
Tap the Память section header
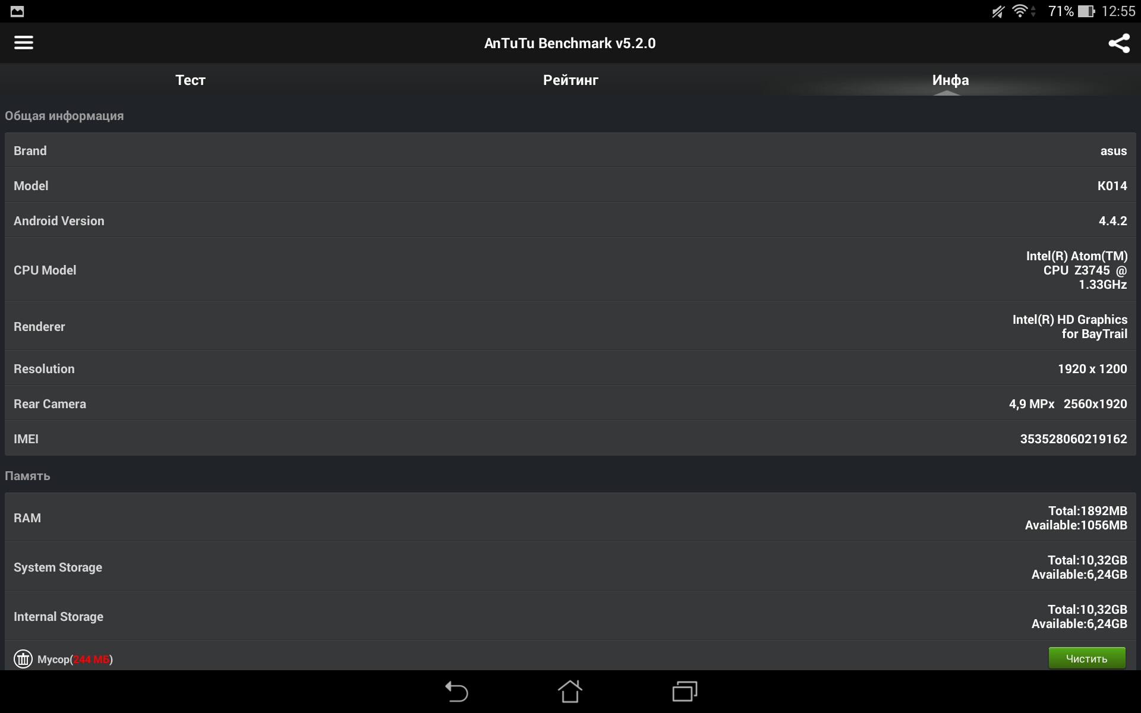pos(27,476)
